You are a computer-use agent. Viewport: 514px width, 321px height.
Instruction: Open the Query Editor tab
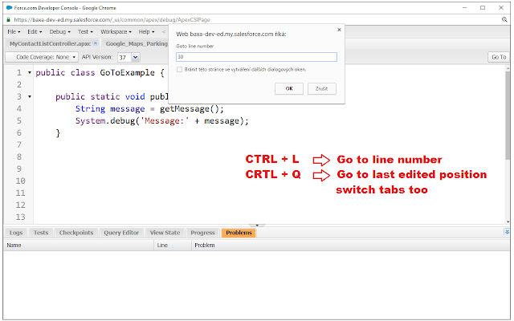pos(121,233)
